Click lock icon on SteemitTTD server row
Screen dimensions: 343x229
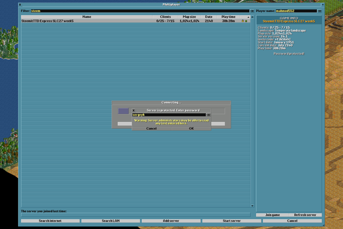click(243, 21)
